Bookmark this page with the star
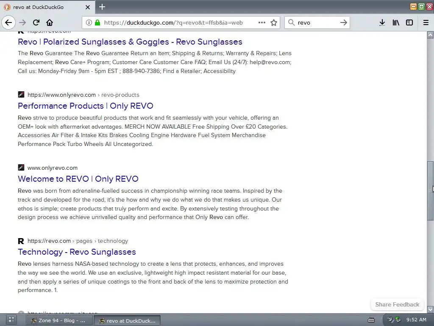The image size is (434, 326). (274, 22)
